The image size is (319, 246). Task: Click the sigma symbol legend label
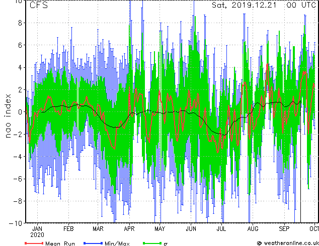tap(166, 244)
